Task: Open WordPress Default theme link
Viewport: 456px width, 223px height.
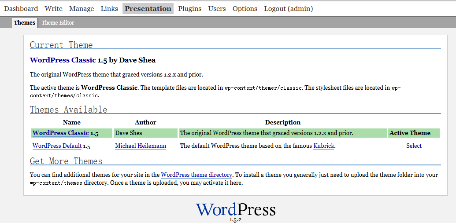Action: 57,146
